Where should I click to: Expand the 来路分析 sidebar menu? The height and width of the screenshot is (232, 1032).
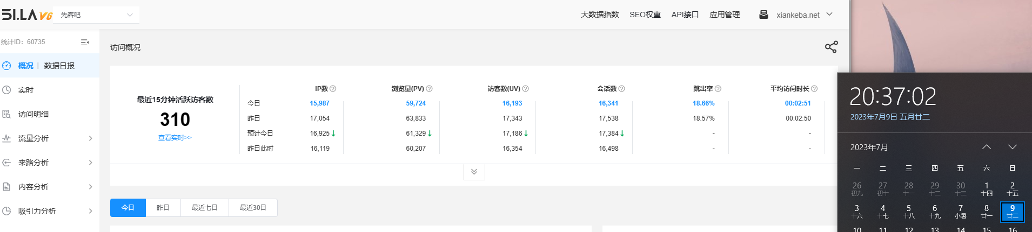point(49,163)
